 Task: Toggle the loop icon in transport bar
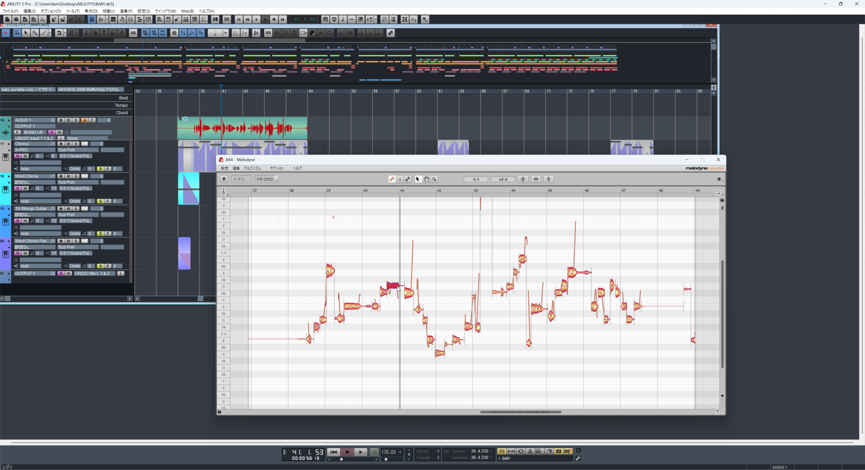tap(521, 451)
